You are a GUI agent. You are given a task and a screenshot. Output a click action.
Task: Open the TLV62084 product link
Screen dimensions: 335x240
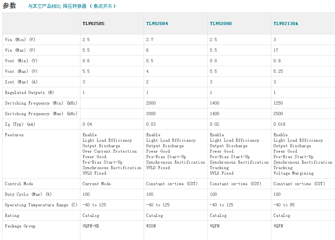(x=157, y=23)
